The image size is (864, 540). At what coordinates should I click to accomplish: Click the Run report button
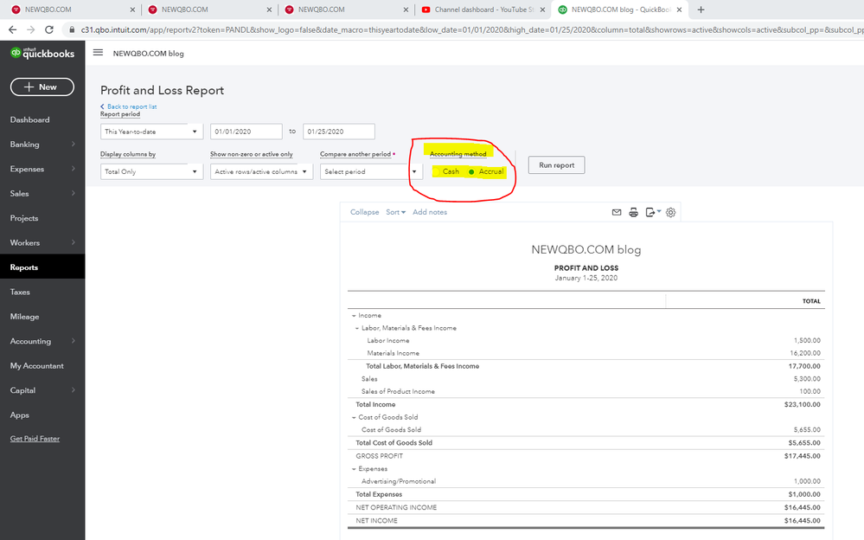point(556,165)
